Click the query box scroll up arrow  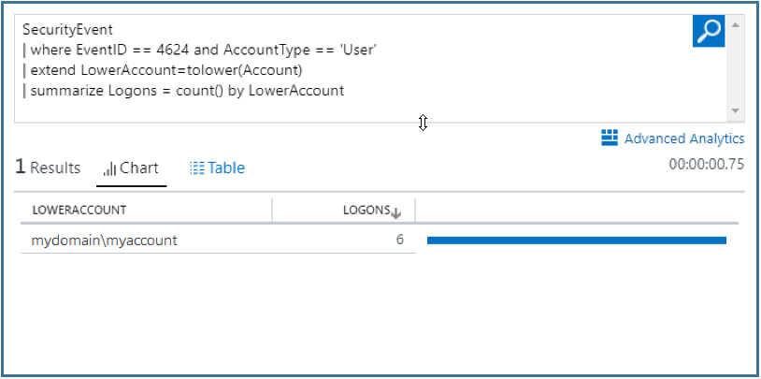click(737, 23)
